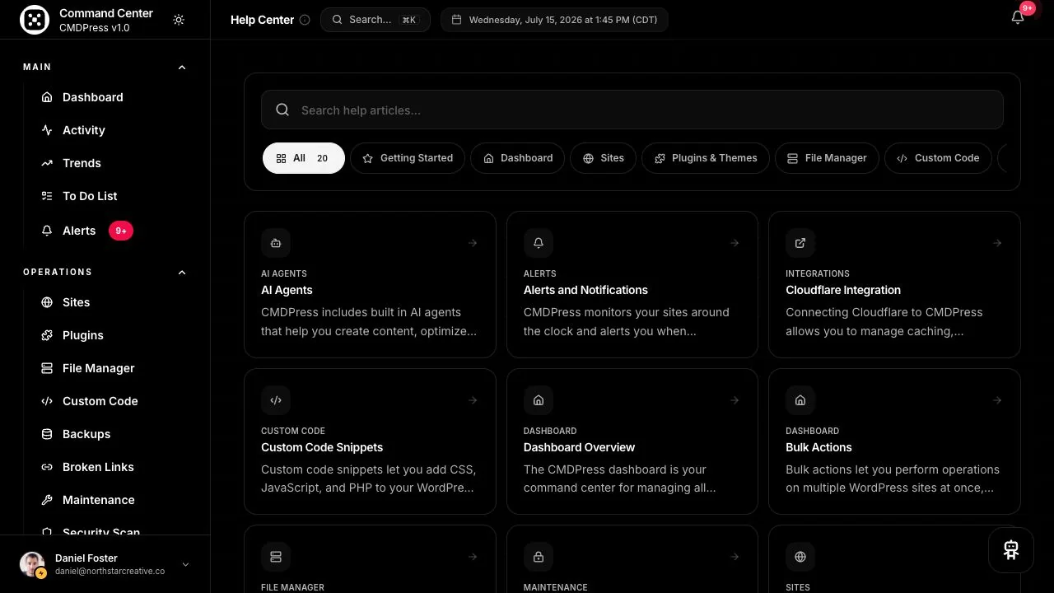This screenshot has height=593, width=1054.
Task: Open Custom Code Snippets article
Action: pos(322,447)
